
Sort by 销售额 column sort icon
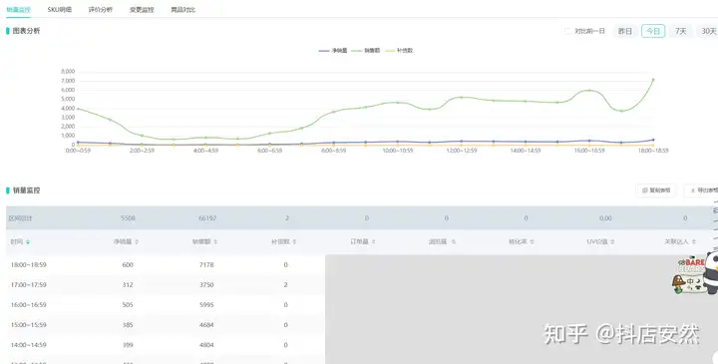215,241
